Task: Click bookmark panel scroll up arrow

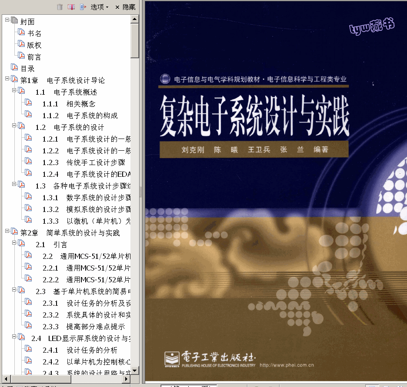Action: tap(135, 19)
